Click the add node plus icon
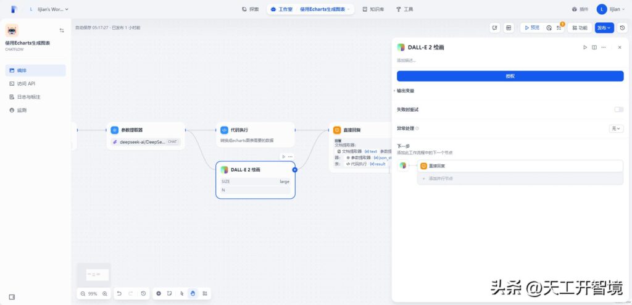Screen dimensions: 632x305 159,294
